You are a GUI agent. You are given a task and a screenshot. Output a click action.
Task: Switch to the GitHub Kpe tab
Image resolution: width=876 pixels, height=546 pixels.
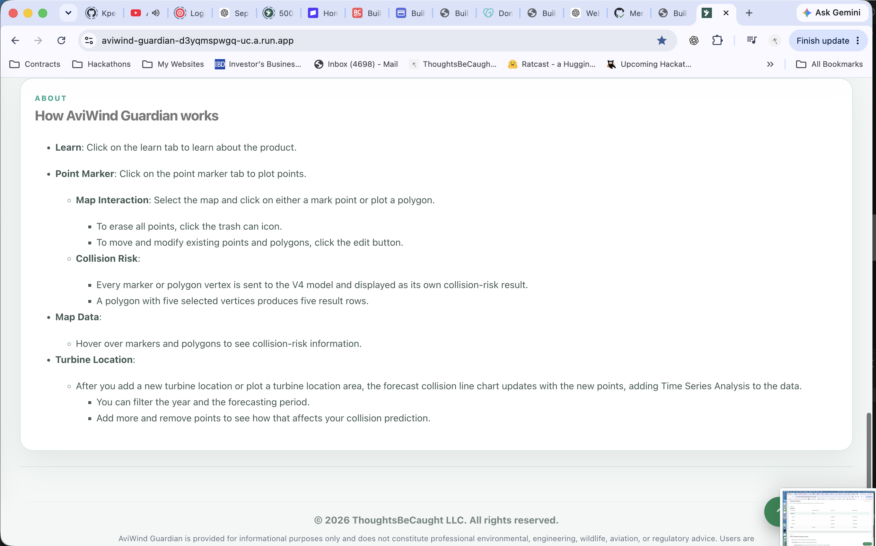(x=101, y=13)
